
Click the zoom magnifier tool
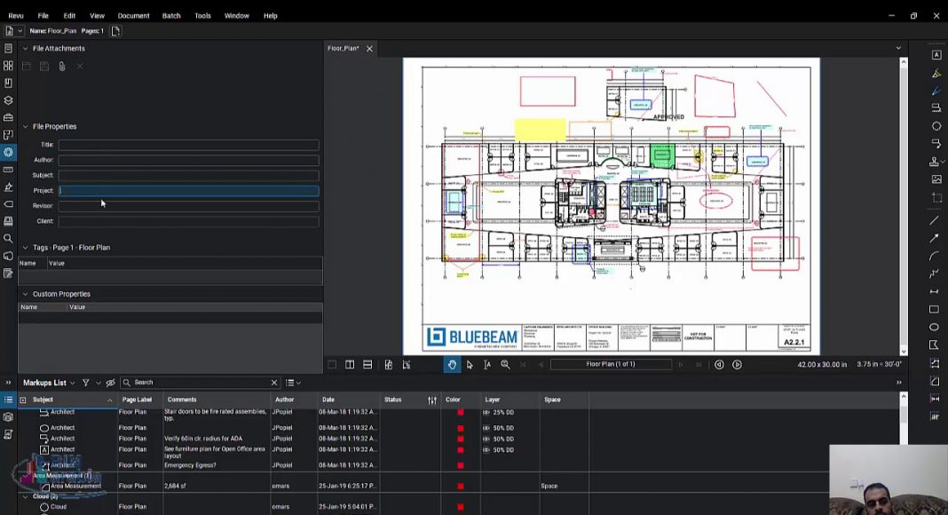505,364
